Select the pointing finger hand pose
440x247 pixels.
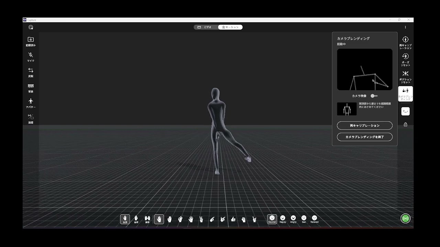[212, 219]
